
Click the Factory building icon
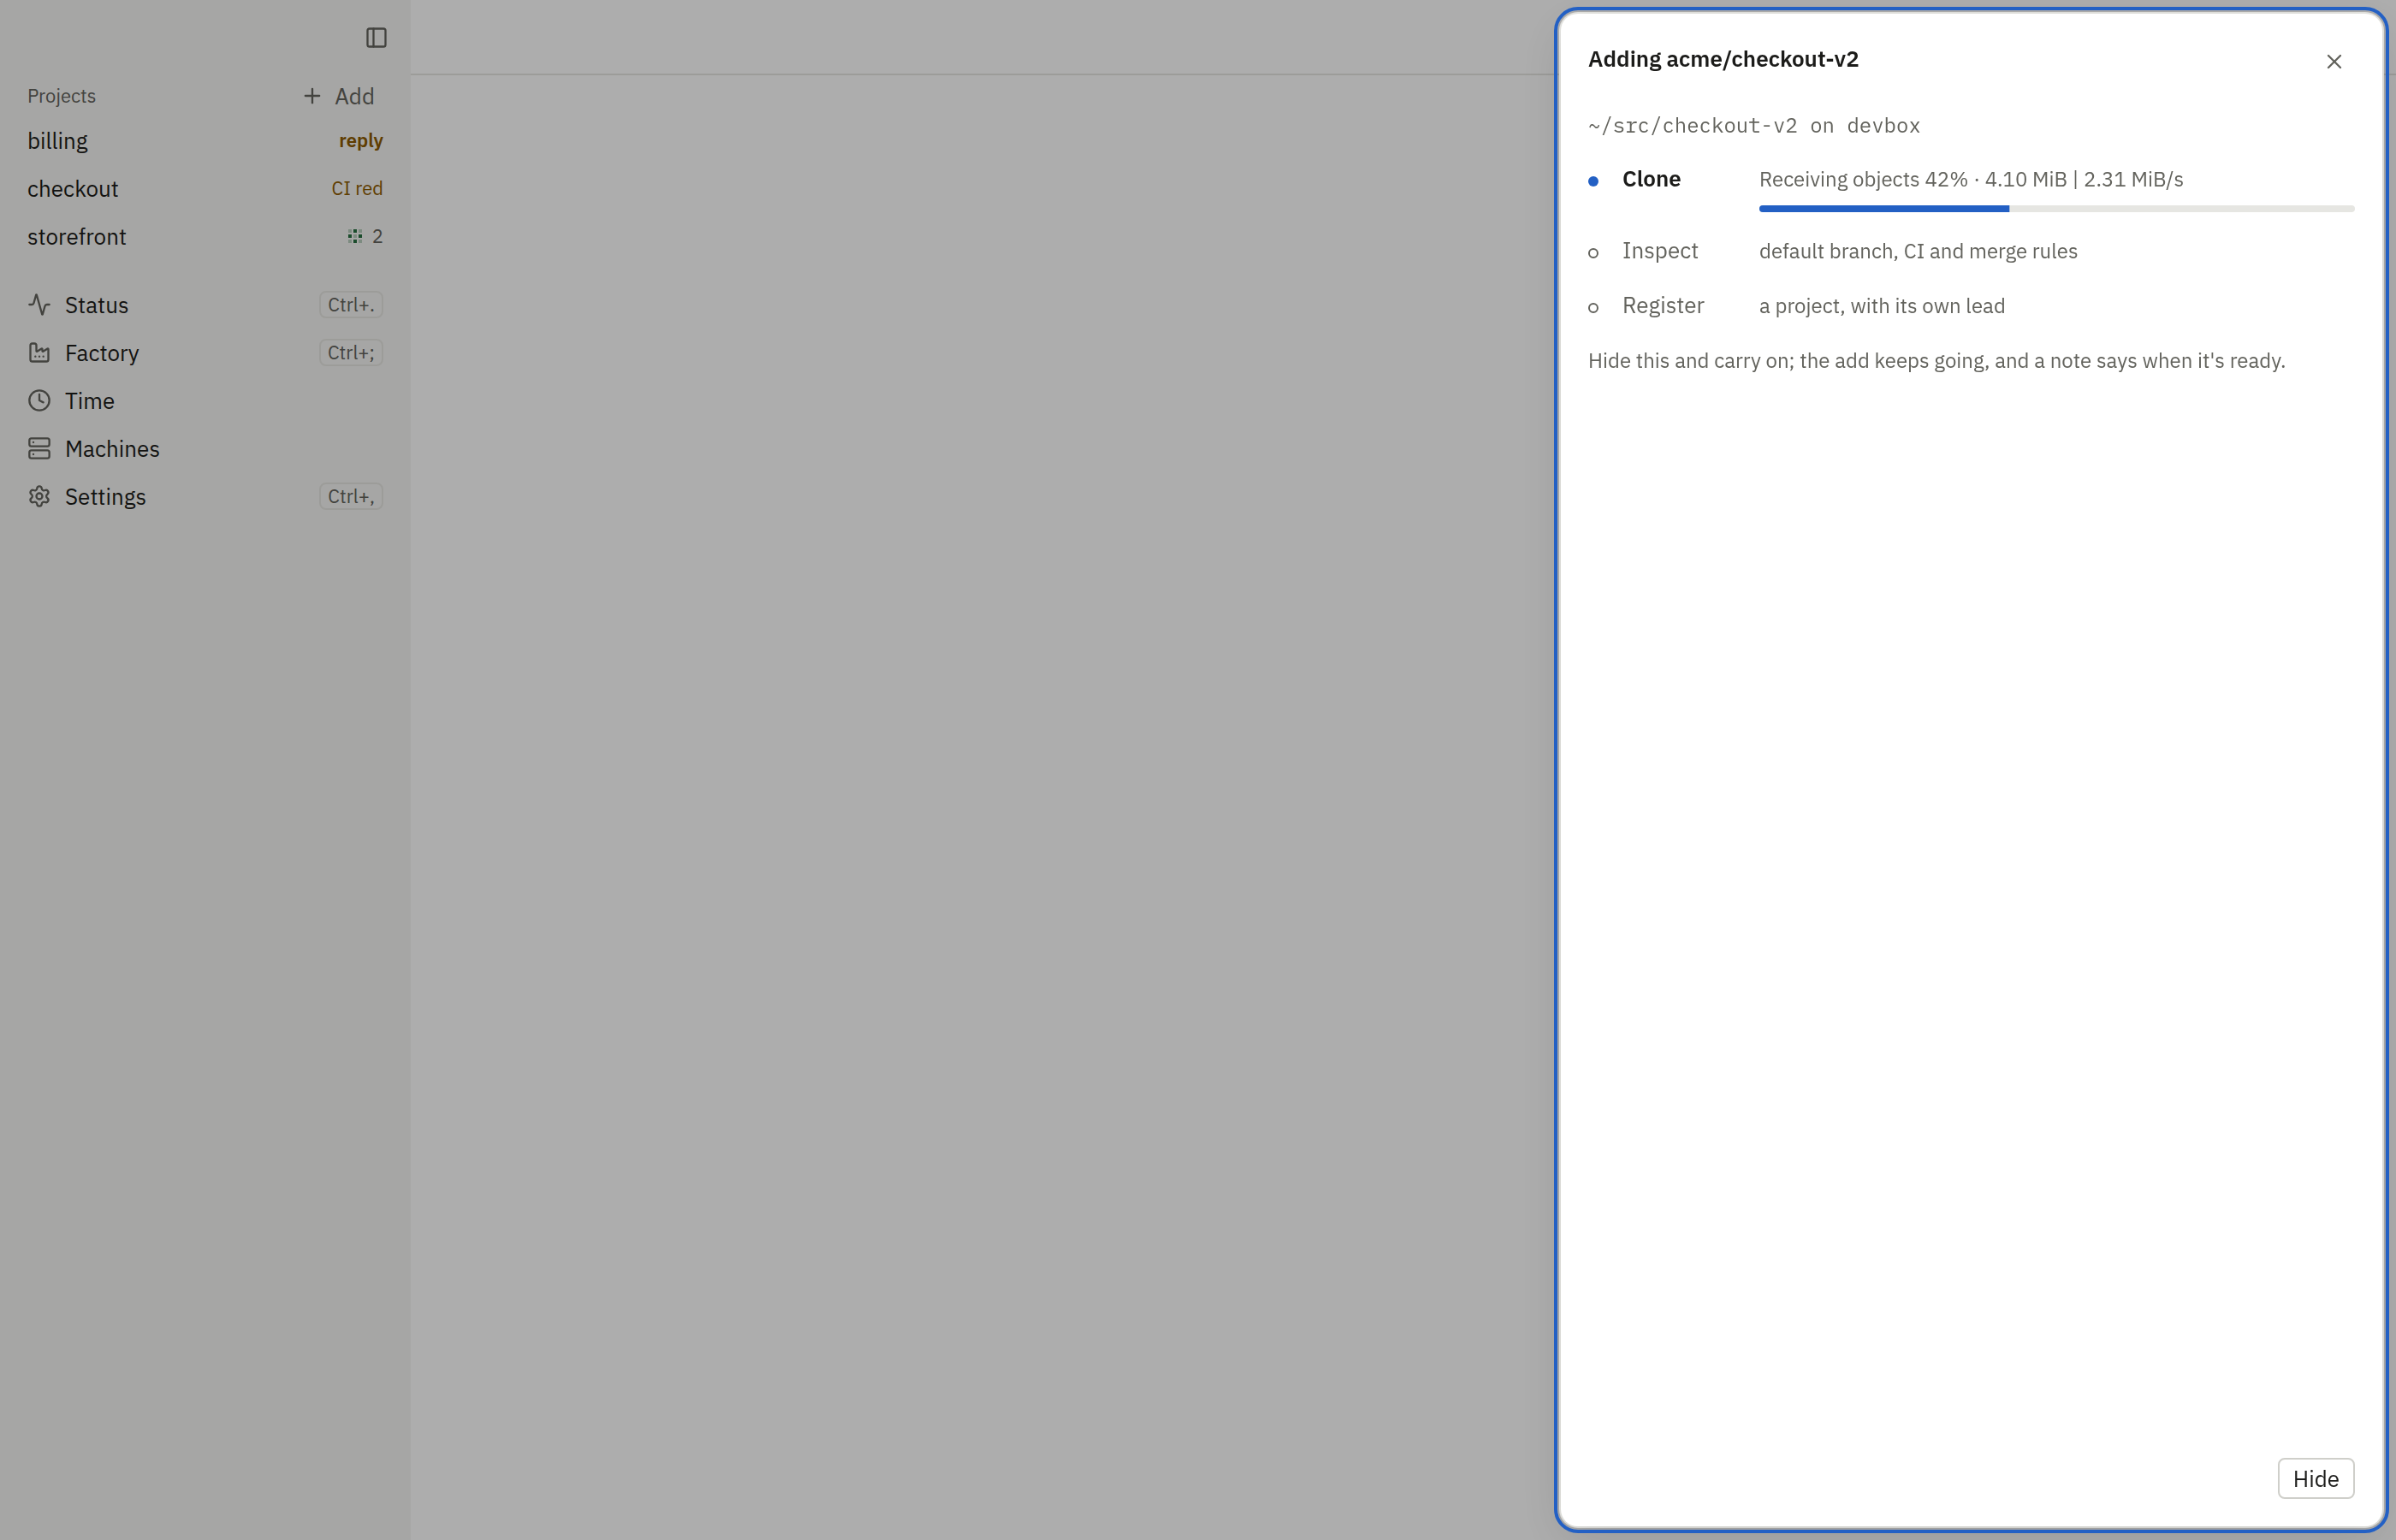[39, 353]
